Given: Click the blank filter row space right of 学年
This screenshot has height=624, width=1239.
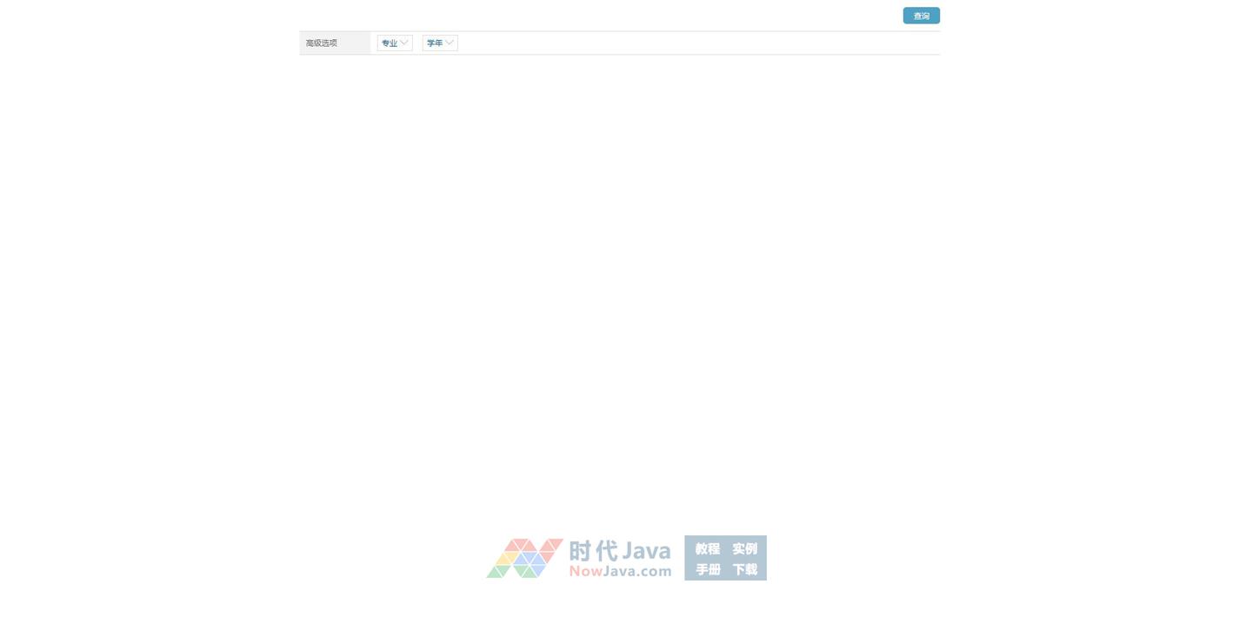Looking at the screenshot, I should [696, 43].
